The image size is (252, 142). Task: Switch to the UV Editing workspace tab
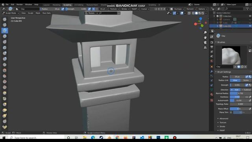[79, 5]
